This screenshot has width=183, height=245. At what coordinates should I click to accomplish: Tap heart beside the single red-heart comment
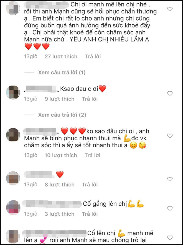pos(170,179)
